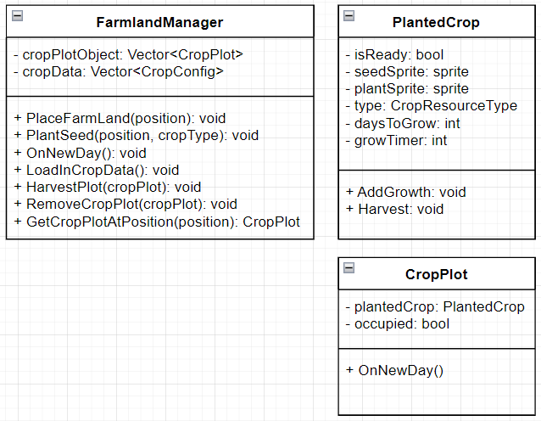Select the AddGrowth: void method
This screenshot has width=541, height=421.
pos(406,193)
